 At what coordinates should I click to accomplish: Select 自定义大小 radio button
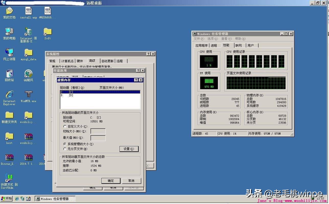click(65, 127)
